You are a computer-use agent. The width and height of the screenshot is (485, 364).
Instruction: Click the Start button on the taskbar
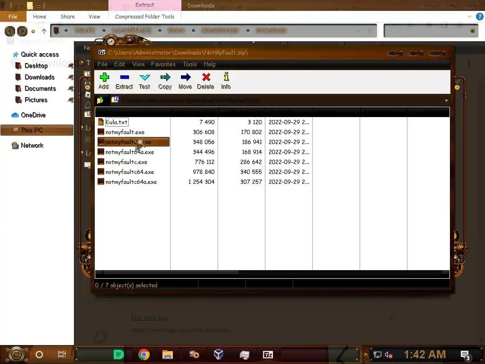pyautogui.click(x=16, y=355)
